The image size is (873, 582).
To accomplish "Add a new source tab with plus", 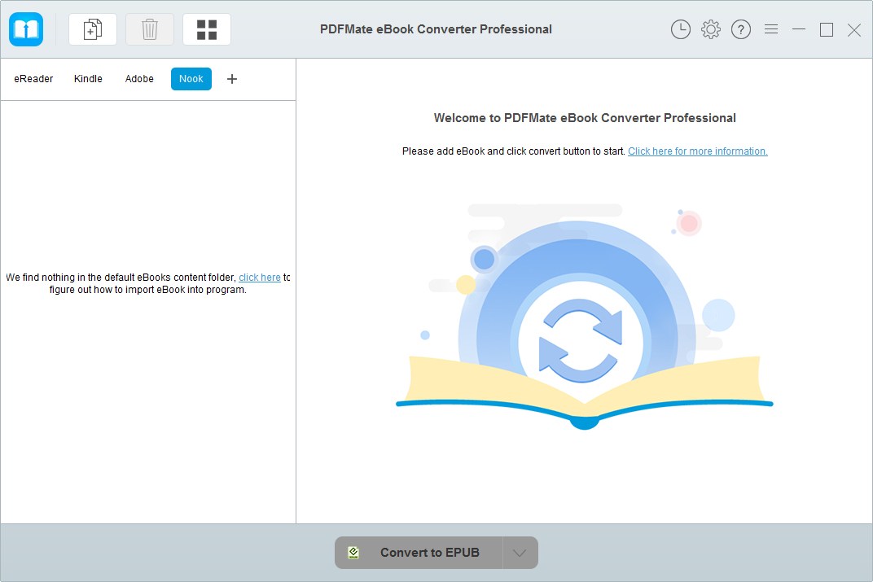I will point(232,79).
